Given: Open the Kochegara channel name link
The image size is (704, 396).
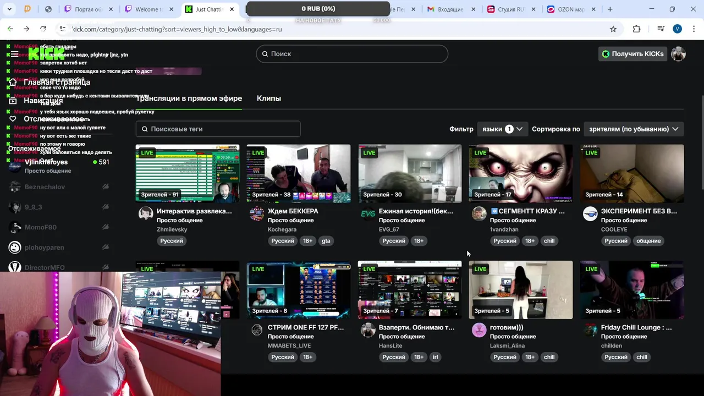Looking at the screenshot, I should click(282, 229).
